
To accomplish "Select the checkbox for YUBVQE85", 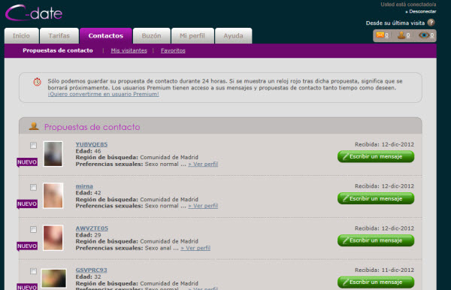I will click(33, 145).
